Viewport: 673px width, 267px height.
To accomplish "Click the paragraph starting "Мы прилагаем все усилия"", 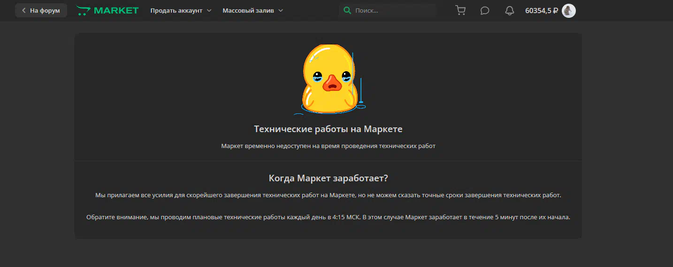I will (x=328, y=195).
